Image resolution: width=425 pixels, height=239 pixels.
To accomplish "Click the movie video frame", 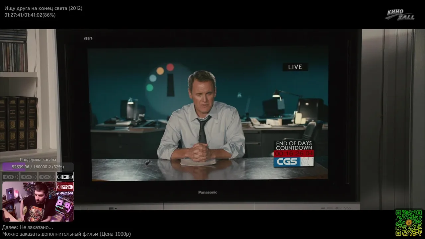I will (x=212, y=119).
